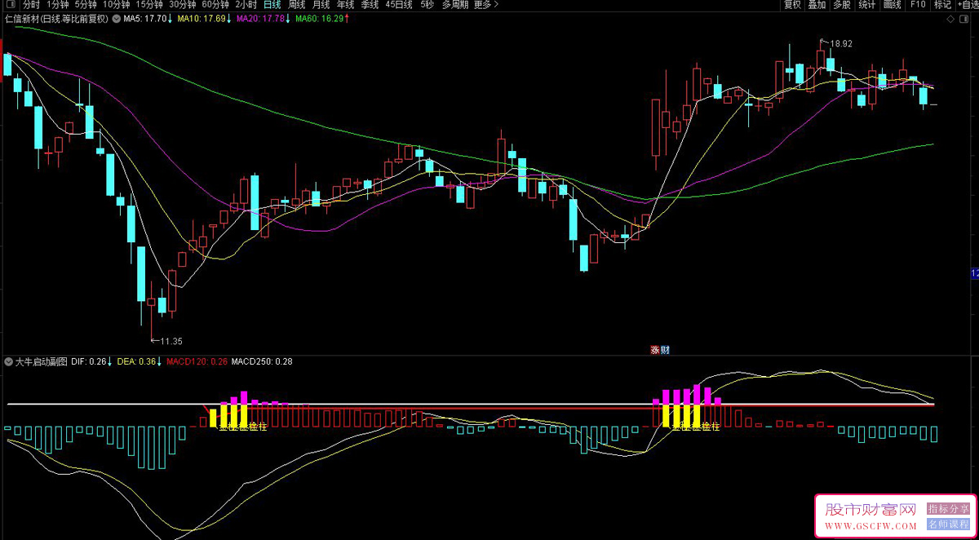Click the 18.92 high price label
The width and height of the screenshot is (979, 540).
pyautogui.click(x=839, y=44)
